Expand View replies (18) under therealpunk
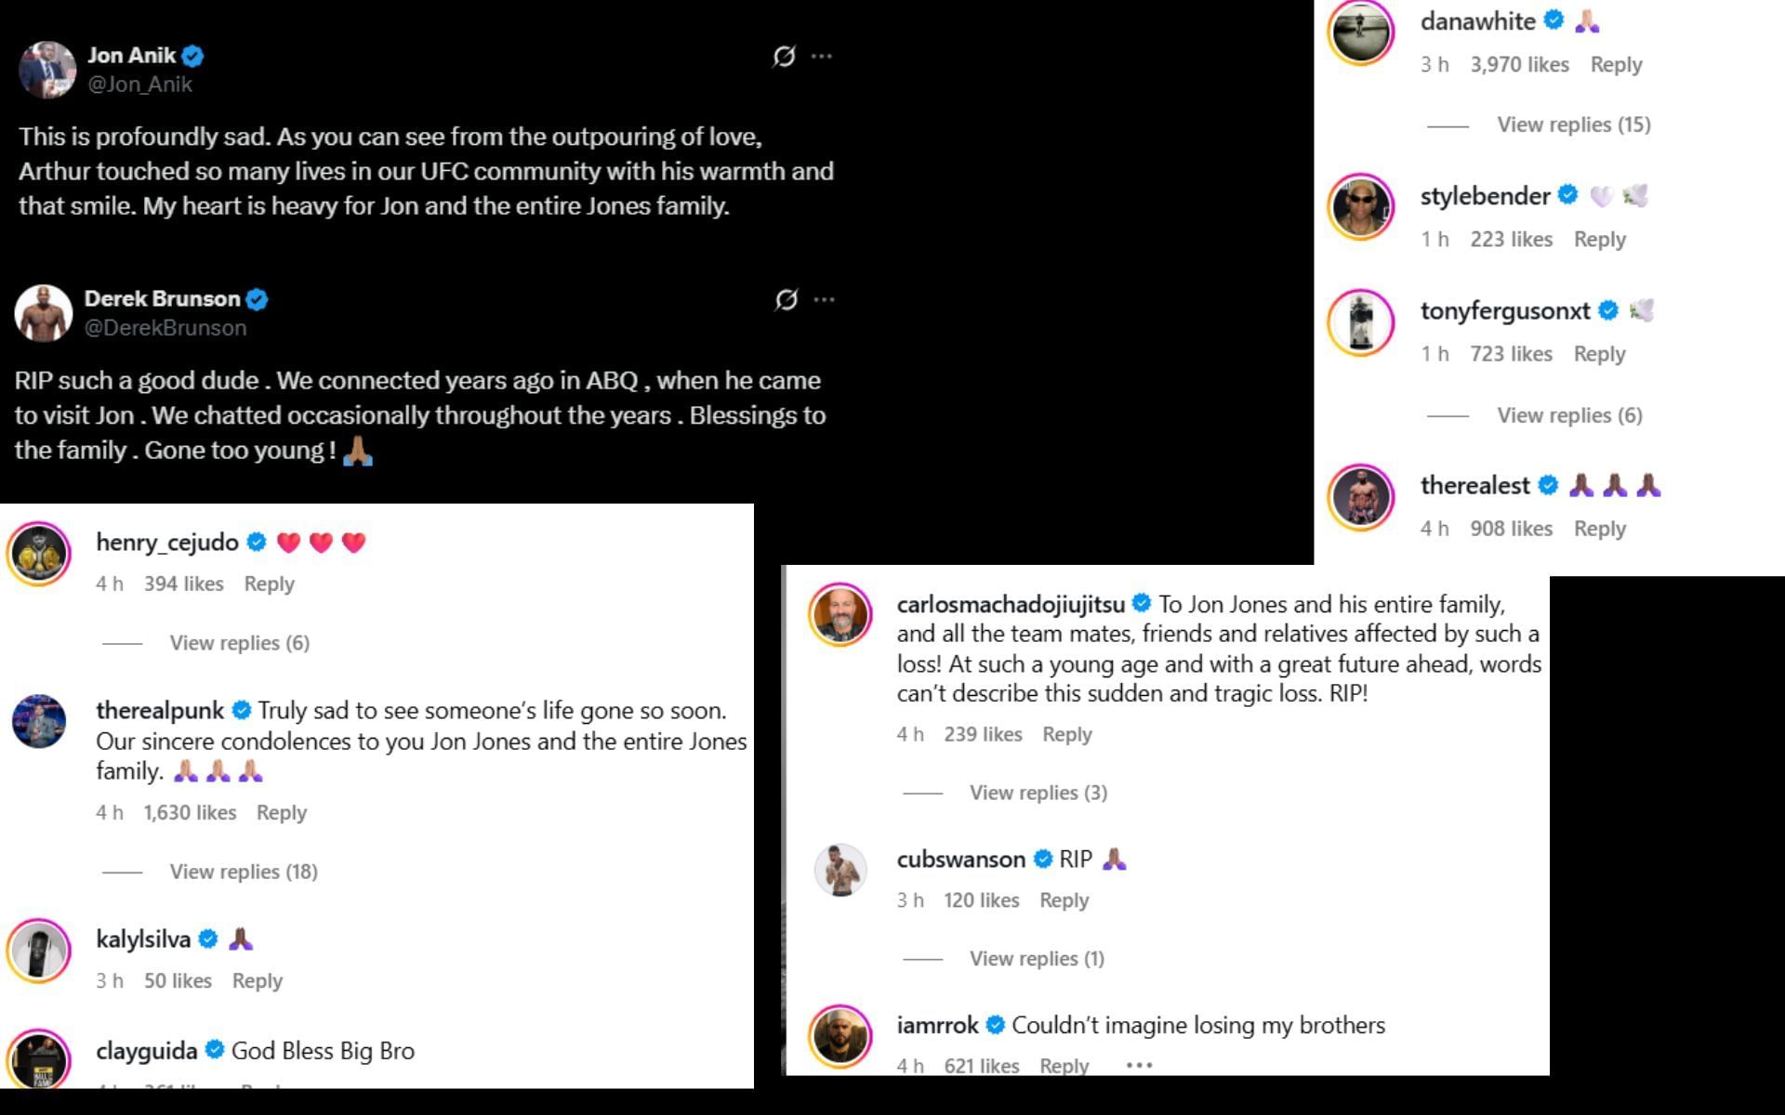This screenshot has width=1785, height=1115. pos(244,872)
